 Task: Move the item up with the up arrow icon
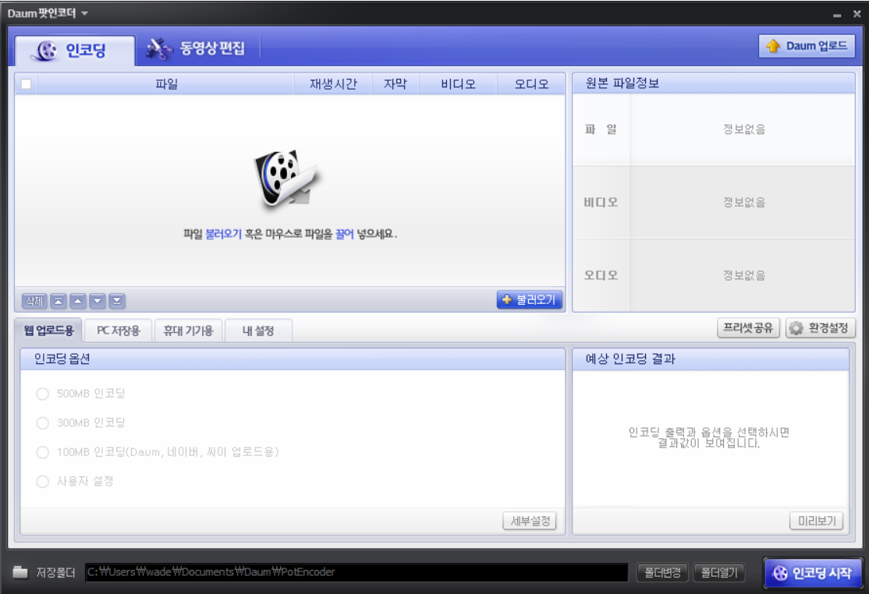[77, 301]
